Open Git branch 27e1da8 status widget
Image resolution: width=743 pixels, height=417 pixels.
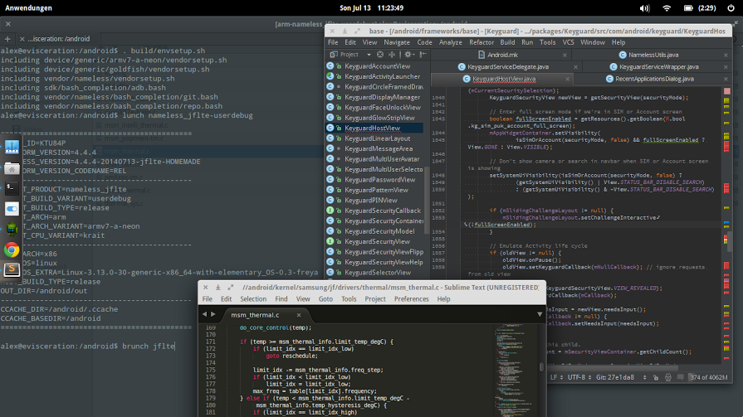(621, 378)
